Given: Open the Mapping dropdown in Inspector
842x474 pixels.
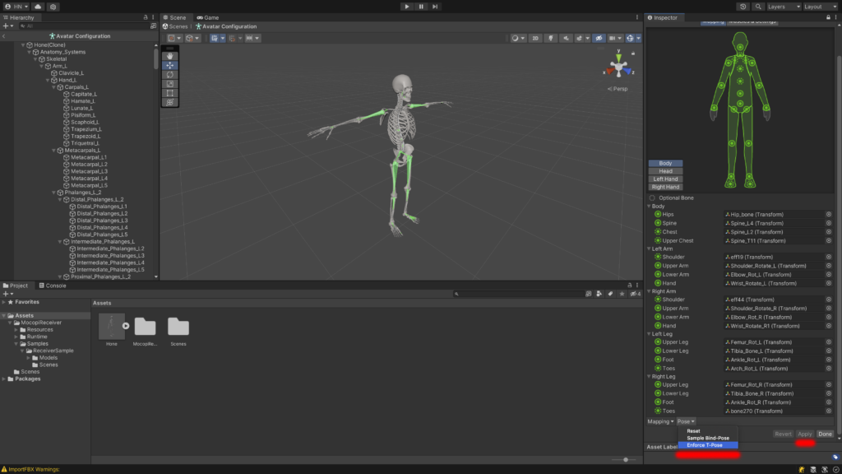Looking at the screenshot, I should click(660, 422).
